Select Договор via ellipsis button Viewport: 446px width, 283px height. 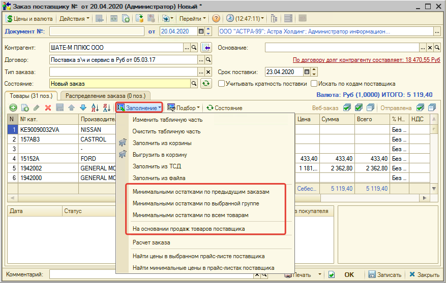pyautogui.click(x=201, y=60)
